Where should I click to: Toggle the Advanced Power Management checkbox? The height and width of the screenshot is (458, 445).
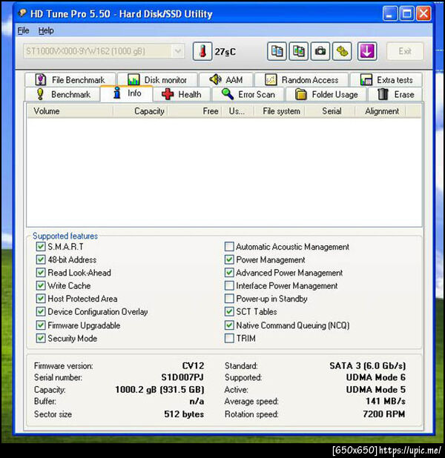tap(229, 273)
